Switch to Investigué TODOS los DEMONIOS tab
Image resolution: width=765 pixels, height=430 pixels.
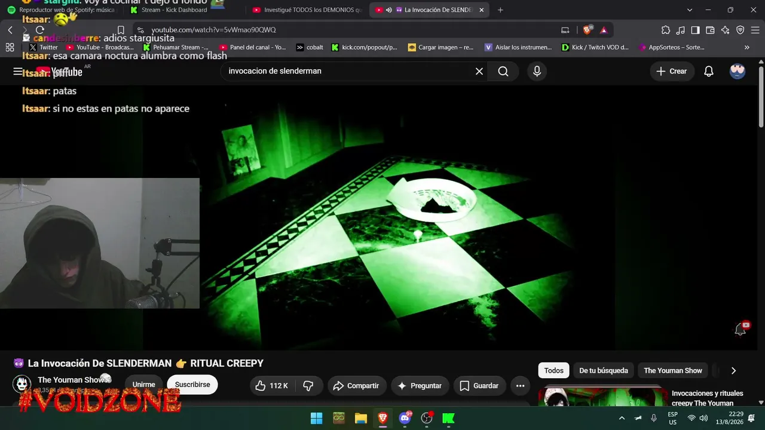click(307, 10)
